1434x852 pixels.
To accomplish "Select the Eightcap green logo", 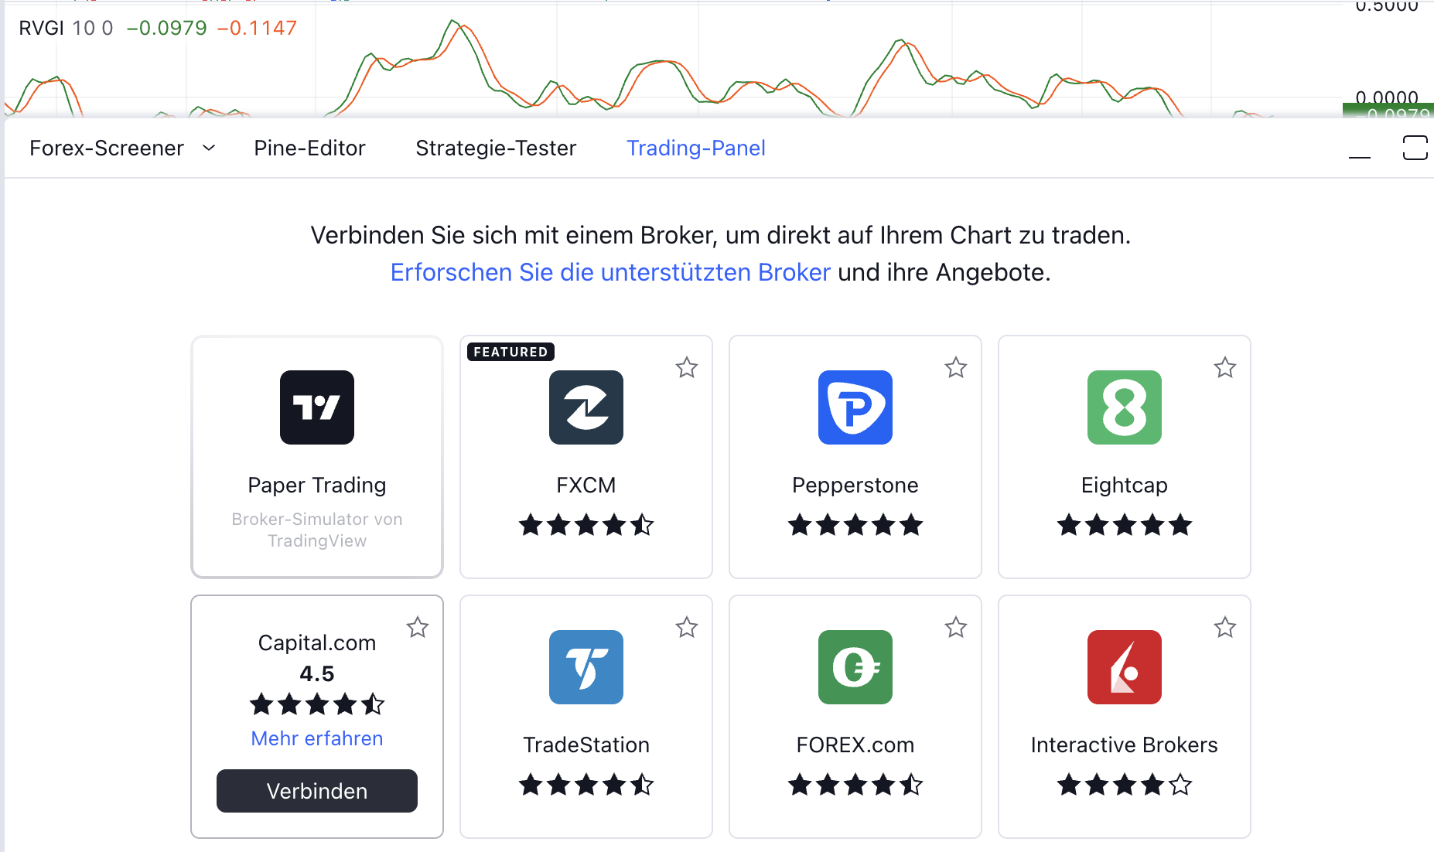I will [x=1125, y=407].
